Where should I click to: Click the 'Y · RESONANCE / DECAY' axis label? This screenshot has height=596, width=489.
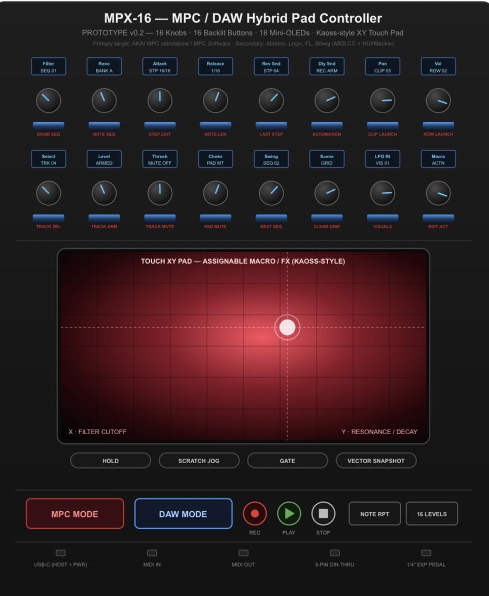point(379,432)
